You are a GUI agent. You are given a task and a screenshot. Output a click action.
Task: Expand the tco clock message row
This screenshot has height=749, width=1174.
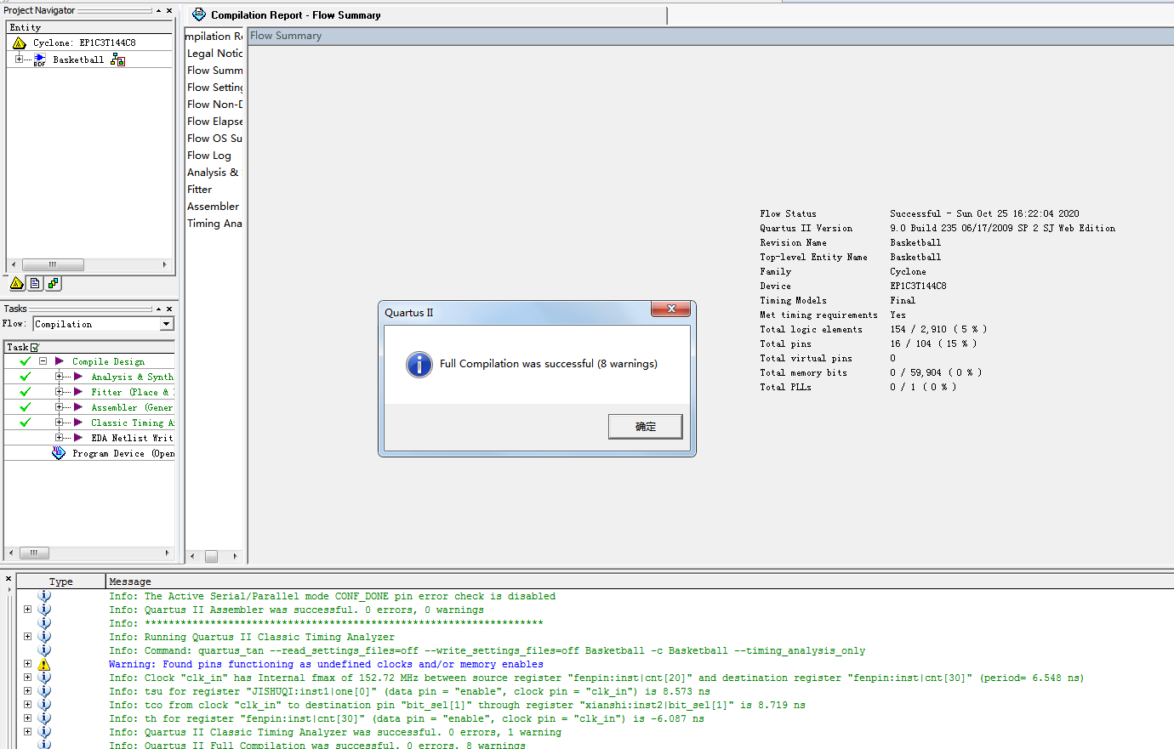(27, 705)
